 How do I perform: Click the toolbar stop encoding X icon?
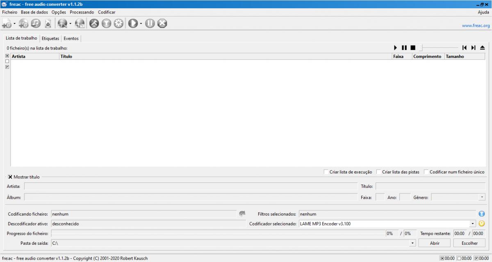[162, 24]
